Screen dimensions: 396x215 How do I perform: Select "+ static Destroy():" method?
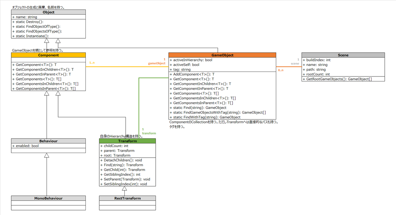coord(28,22)
